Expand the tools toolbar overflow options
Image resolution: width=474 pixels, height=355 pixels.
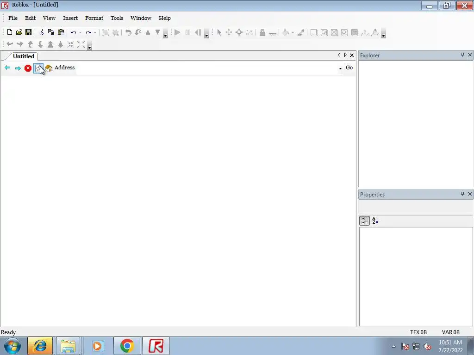point(383,33)
